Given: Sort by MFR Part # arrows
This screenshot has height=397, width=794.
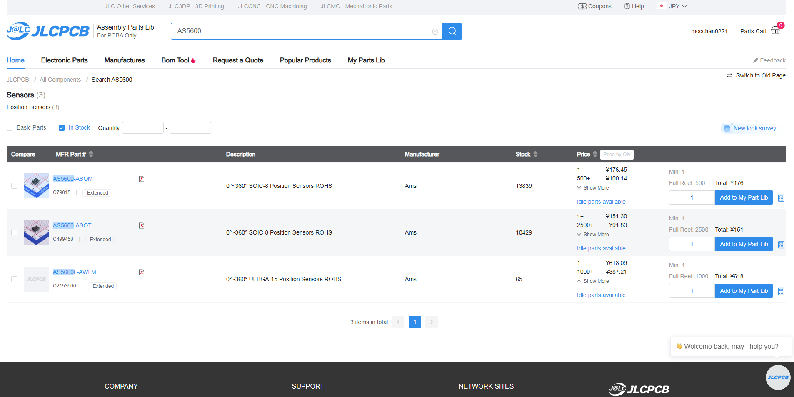Looking at the screenshot, I should 91,154.
